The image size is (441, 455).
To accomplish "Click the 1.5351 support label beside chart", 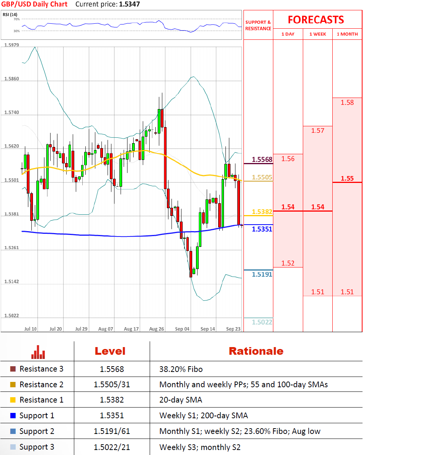I will (262, 229).
